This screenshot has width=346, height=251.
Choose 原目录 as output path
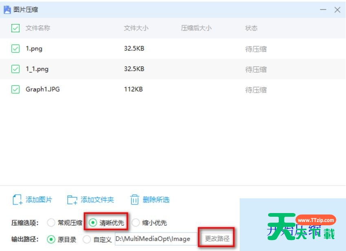pyautogui.click(x=51, y=239)
